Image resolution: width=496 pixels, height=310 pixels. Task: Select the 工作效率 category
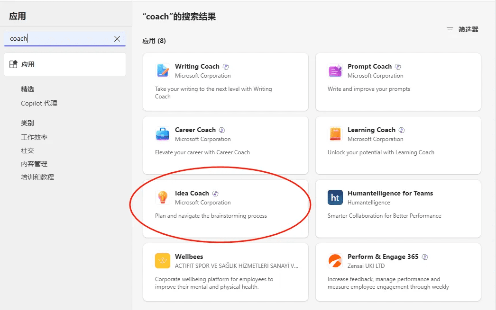click(34, 137)
